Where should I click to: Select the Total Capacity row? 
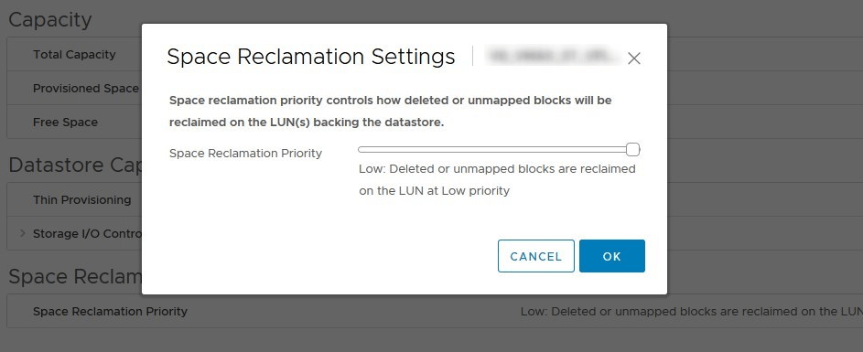(x=74, y=55)
